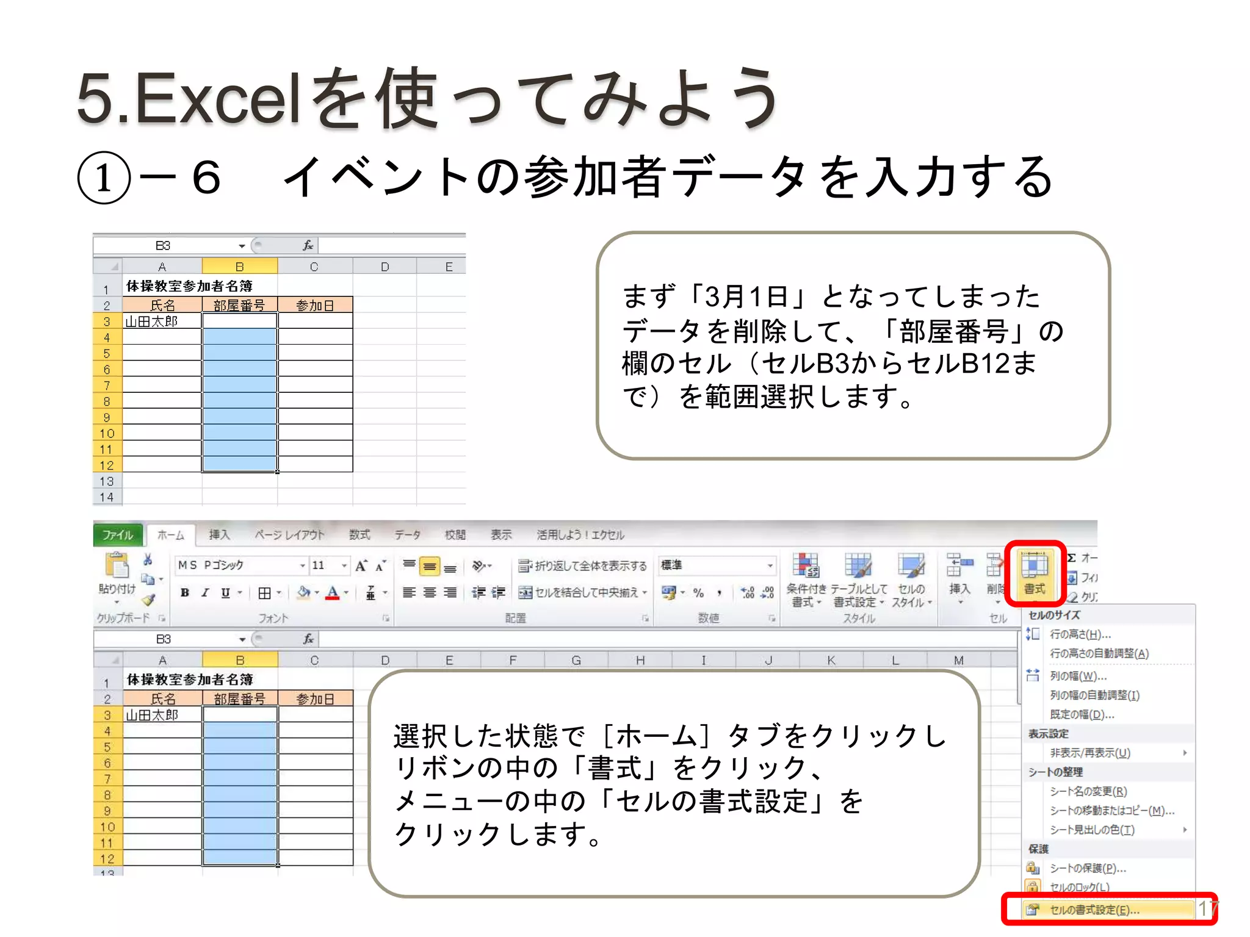The height and width of the screenshot is (937, 1250).
Task: Toggle Align Text Right
Action: point(450,593)
